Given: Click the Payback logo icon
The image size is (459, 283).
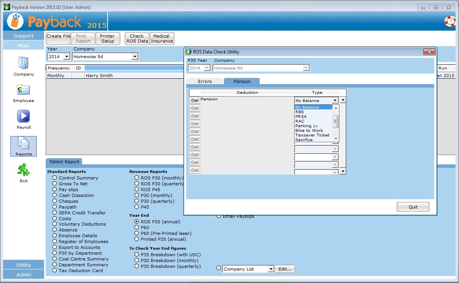Looking at the screenshot, I should [16, 21].
